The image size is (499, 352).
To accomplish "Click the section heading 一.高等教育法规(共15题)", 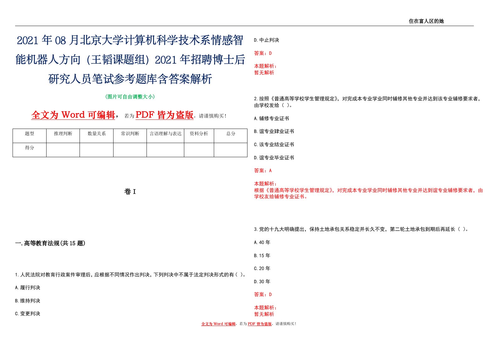I will [50, 243].
